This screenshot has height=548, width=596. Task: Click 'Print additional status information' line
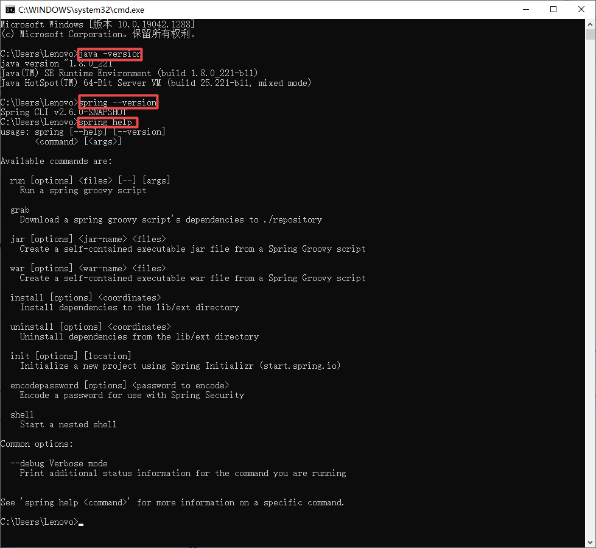pyautogui.click(x=183, y=474)
